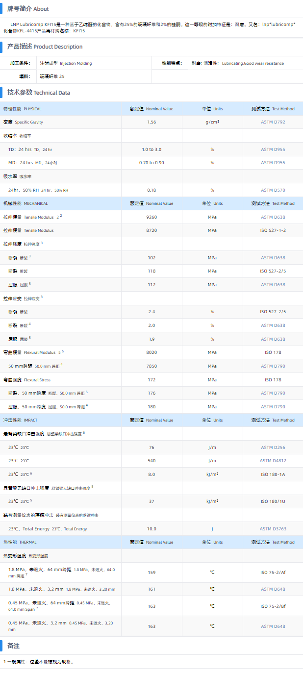Click ASTM D648 link in the 161 °C row

point(273,589)
